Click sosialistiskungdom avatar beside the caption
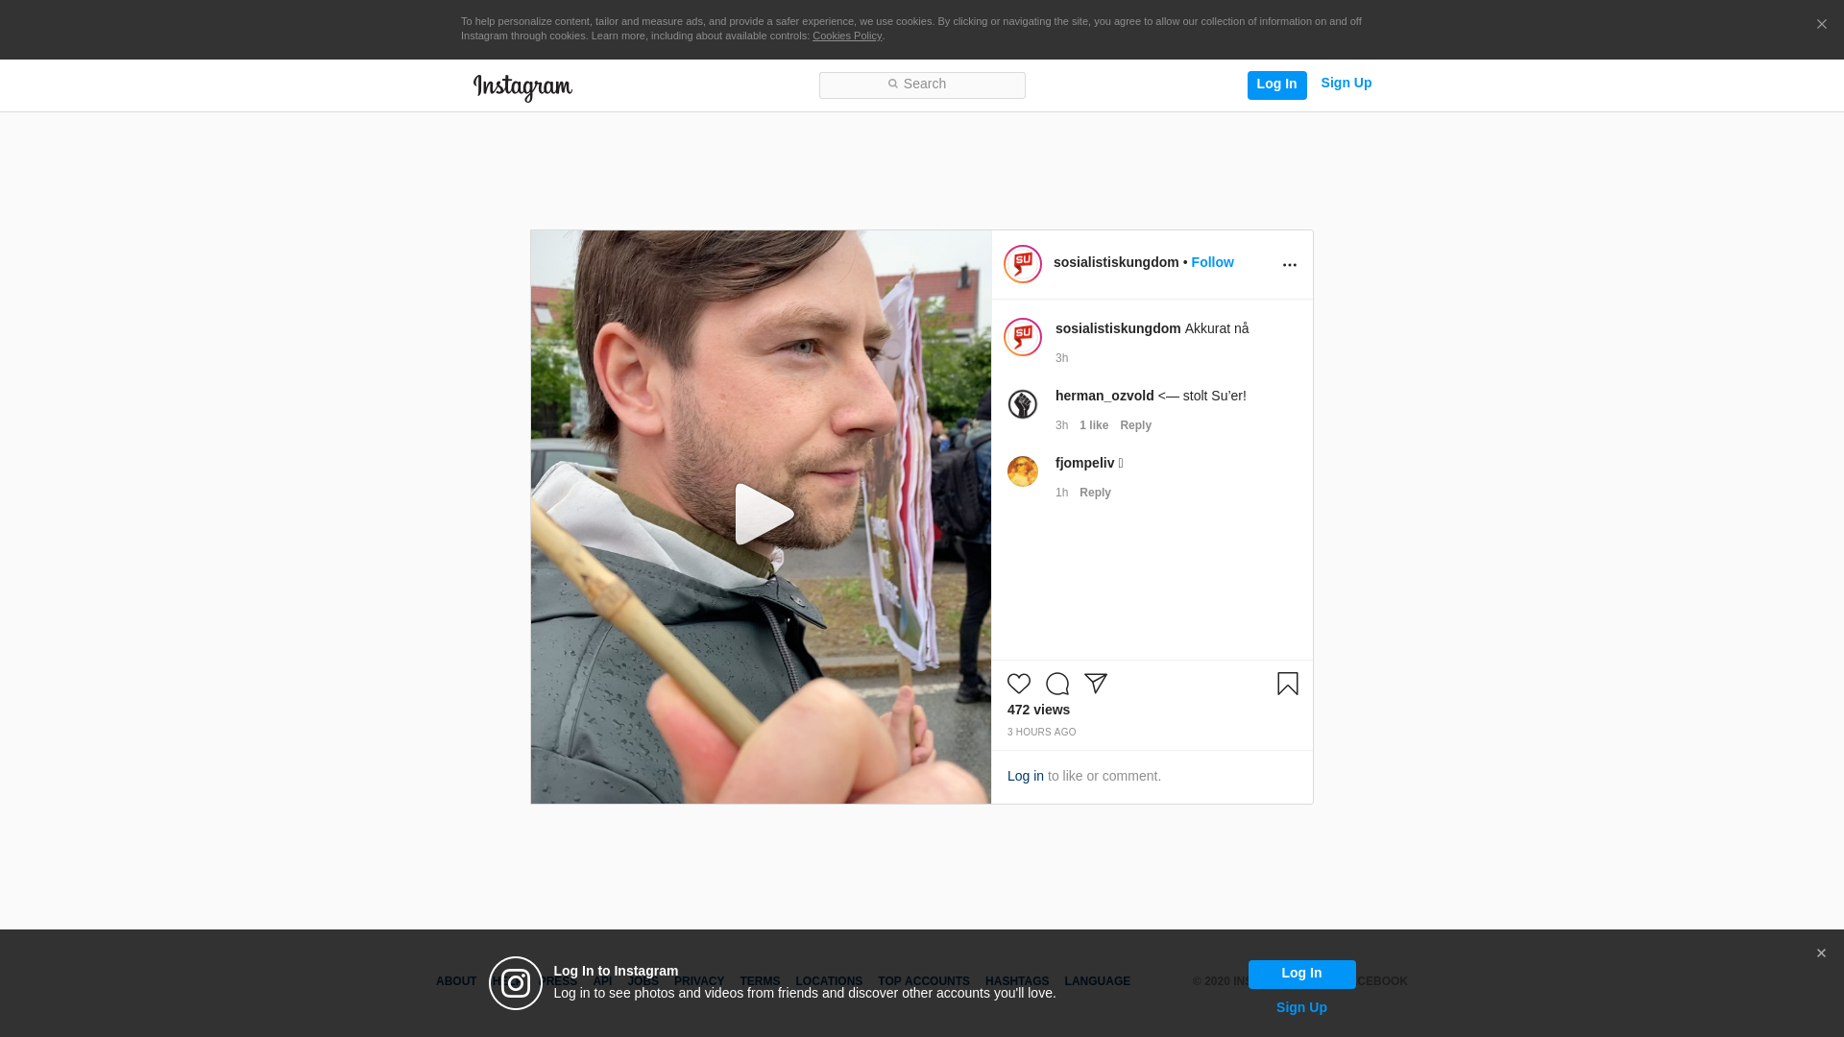This screenshot has height=1037, width=1844. 1023,337
